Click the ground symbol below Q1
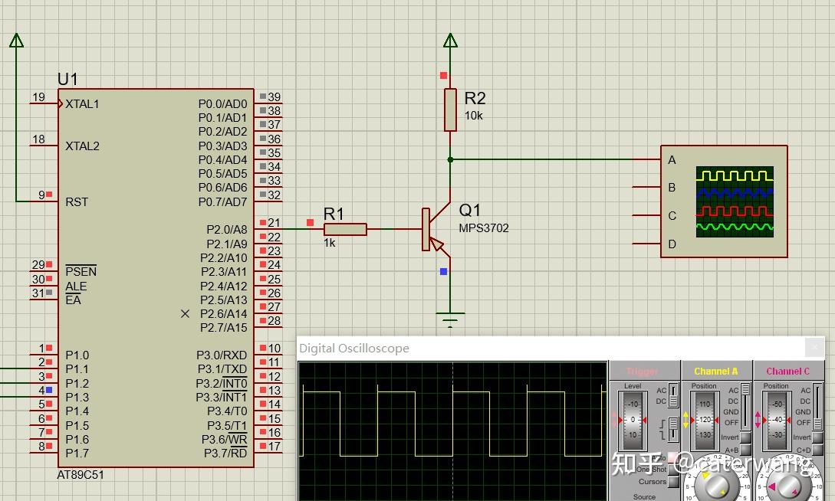 pos(450,319)
